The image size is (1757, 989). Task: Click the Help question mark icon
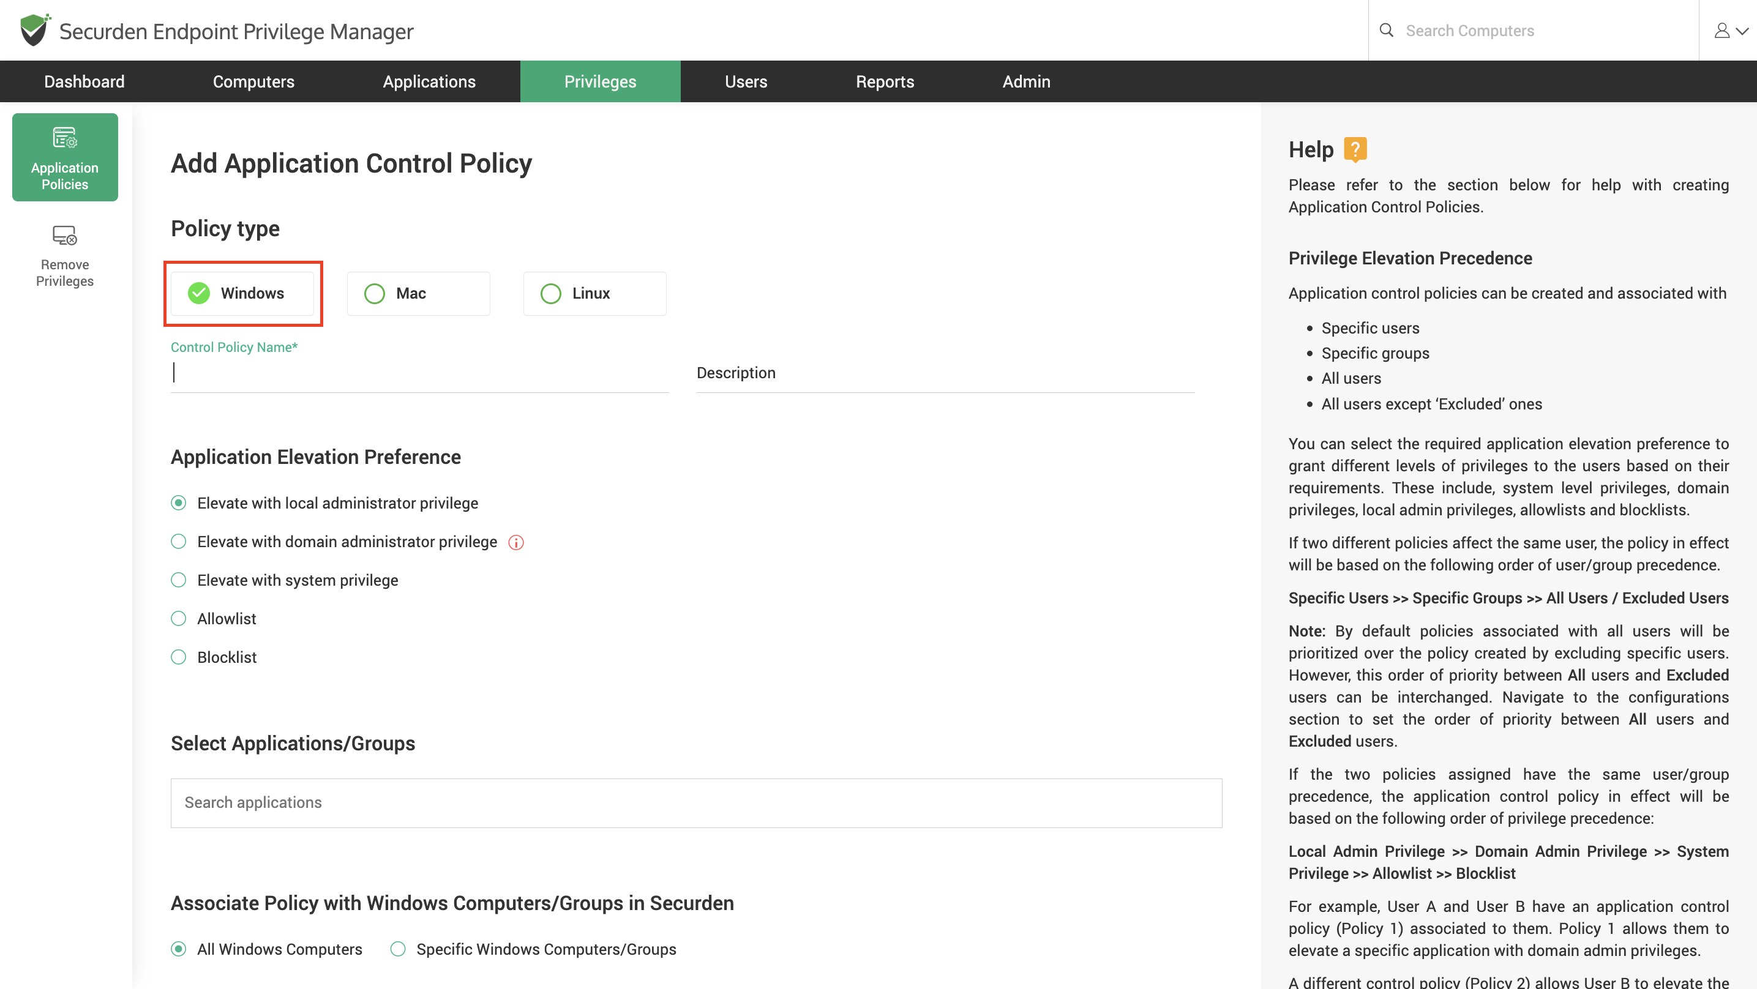(1355, 149)
